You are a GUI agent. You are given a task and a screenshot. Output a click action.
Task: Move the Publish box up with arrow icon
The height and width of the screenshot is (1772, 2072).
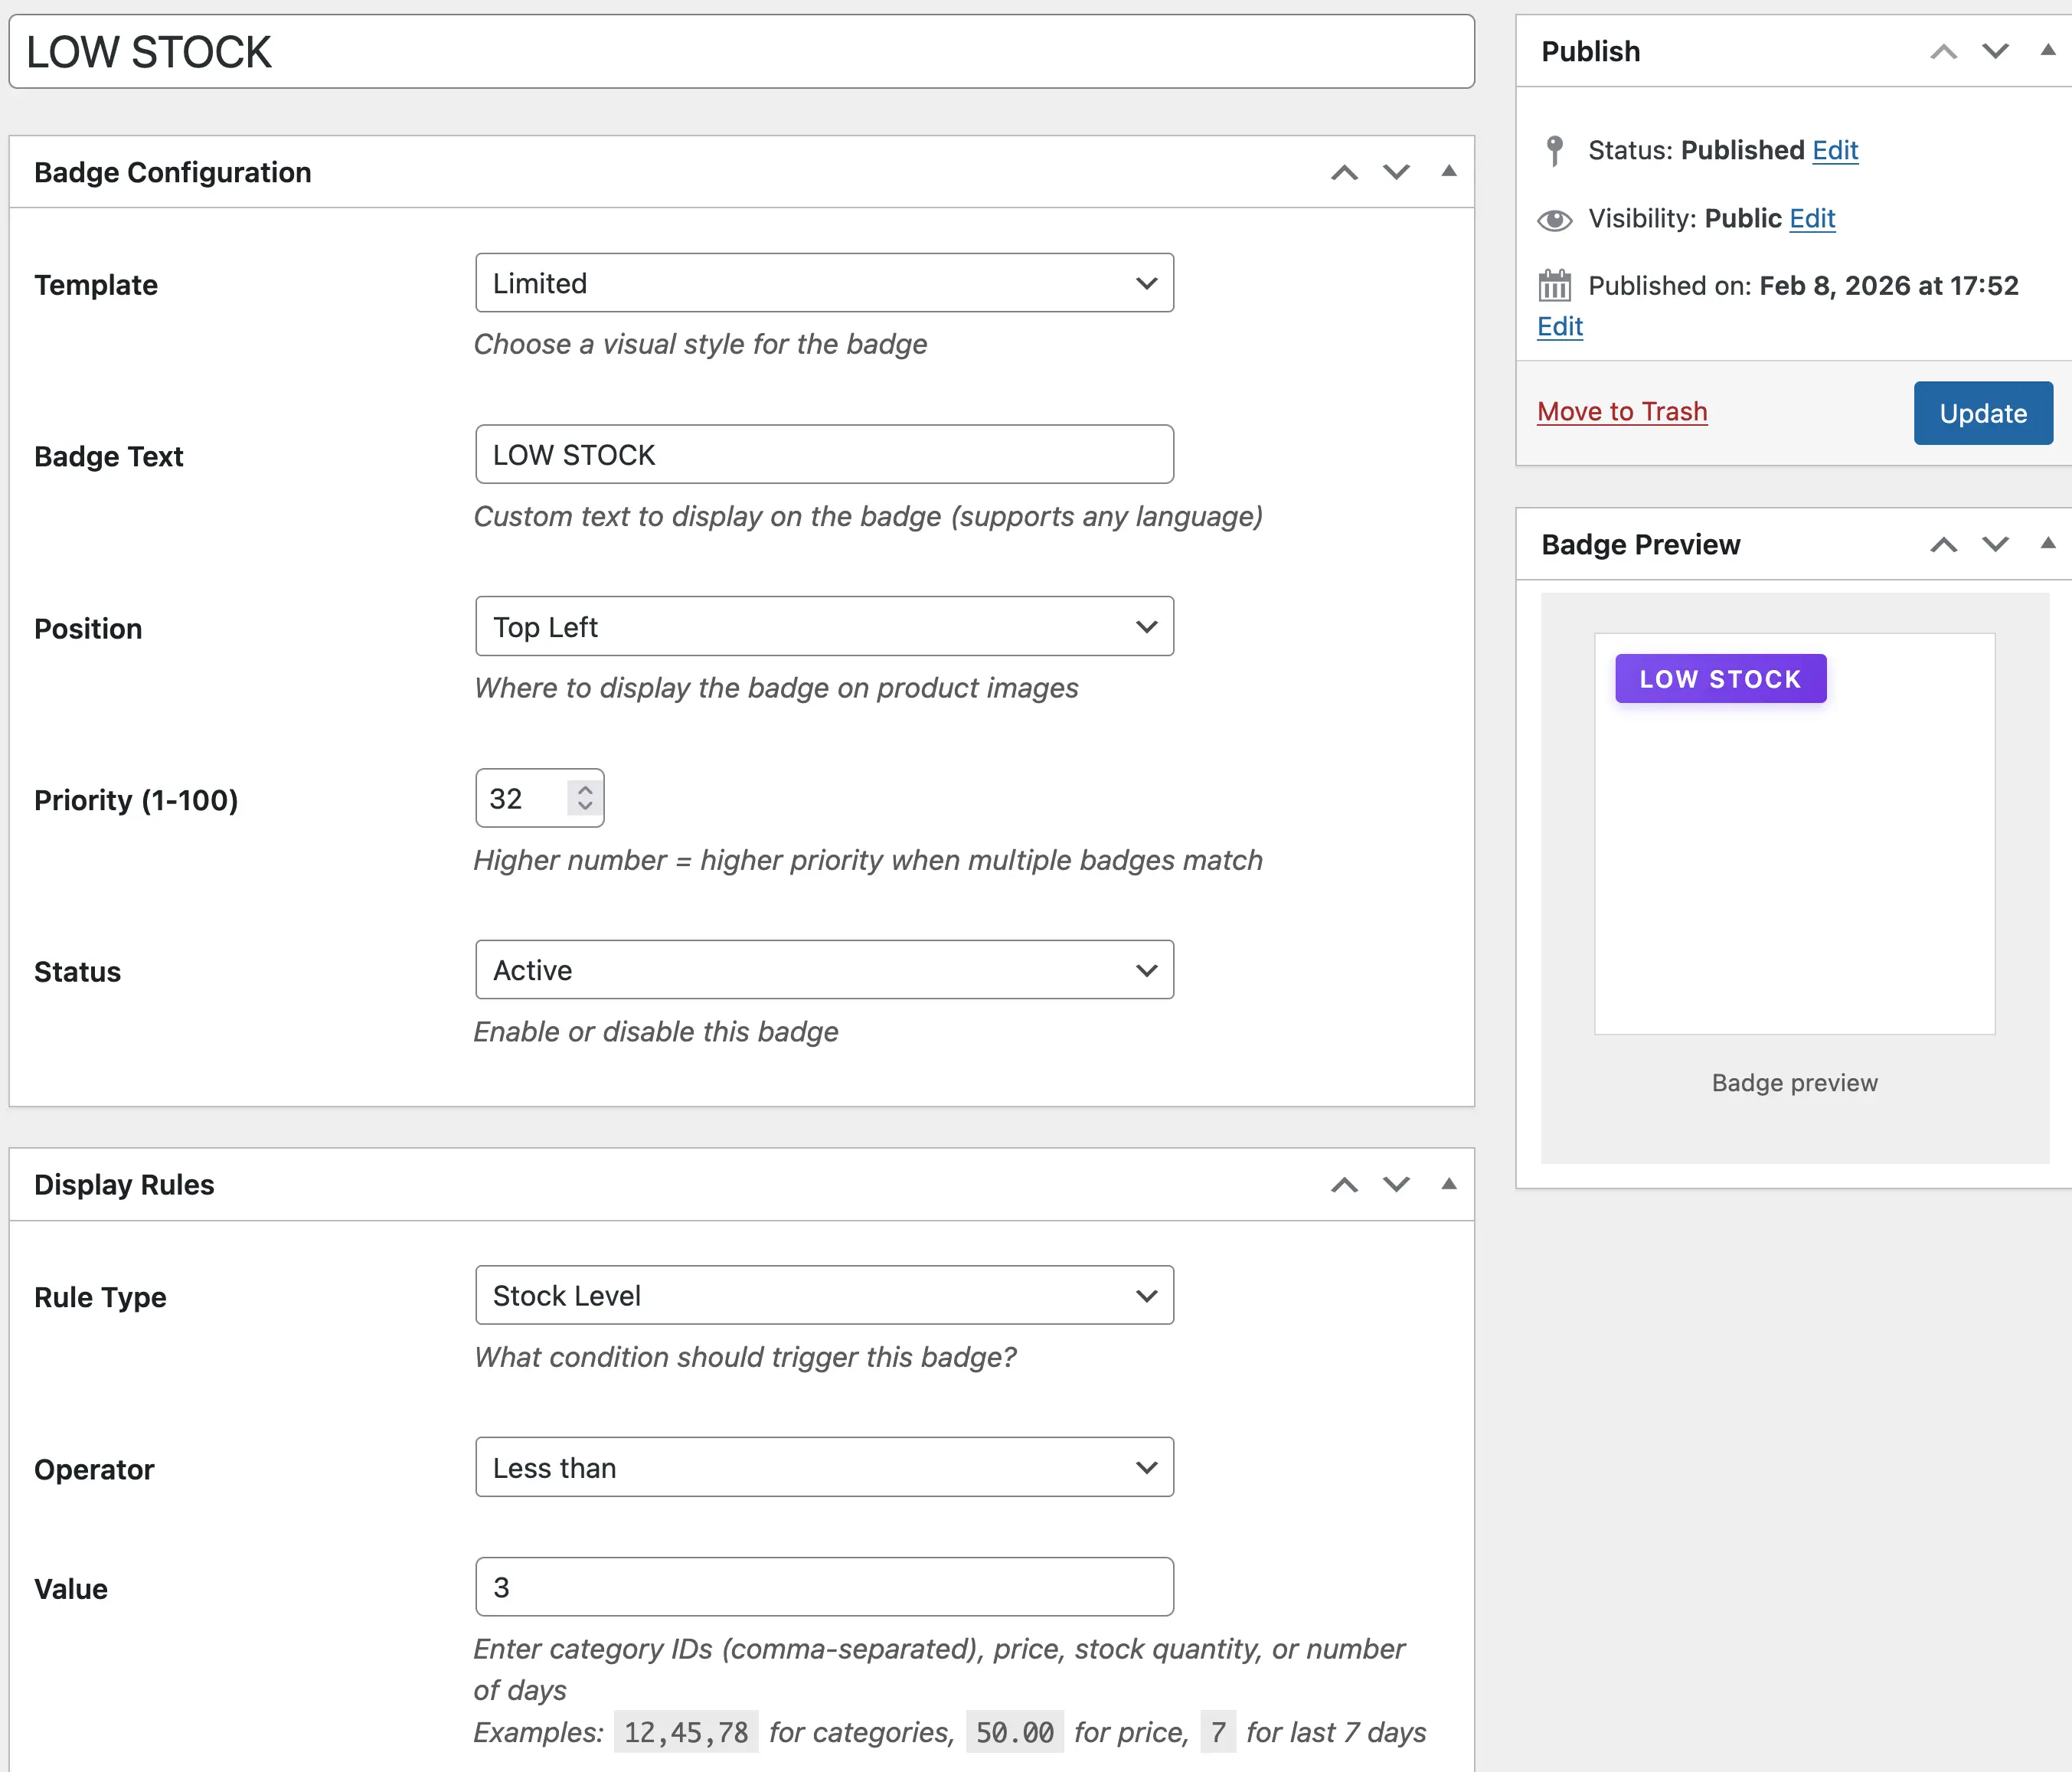[x=1943, y=51]
